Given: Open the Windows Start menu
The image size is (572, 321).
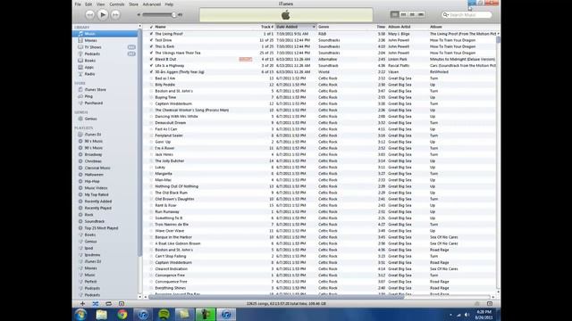Looking at the screenshot, I should tap(80, 315).
